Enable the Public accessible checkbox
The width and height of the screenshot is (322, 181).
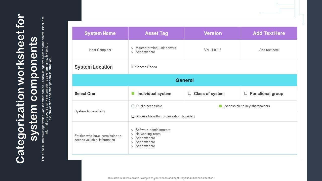tap(133, 106)
